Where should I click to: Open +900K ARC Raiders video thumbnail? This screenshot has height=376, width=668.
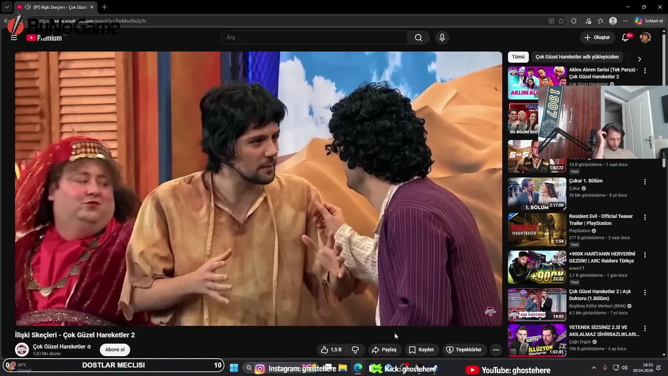tap(537, 267)
